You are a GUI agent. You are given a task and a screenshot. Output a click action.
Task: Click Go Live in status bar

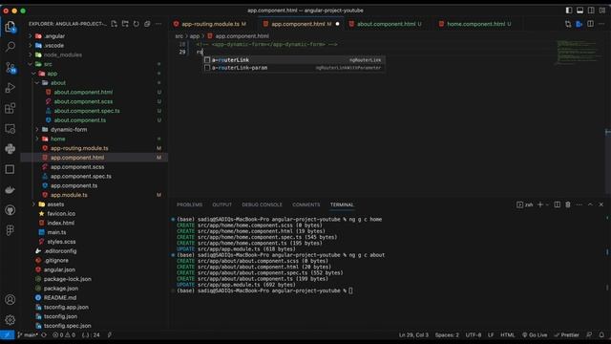pos(535,334)
